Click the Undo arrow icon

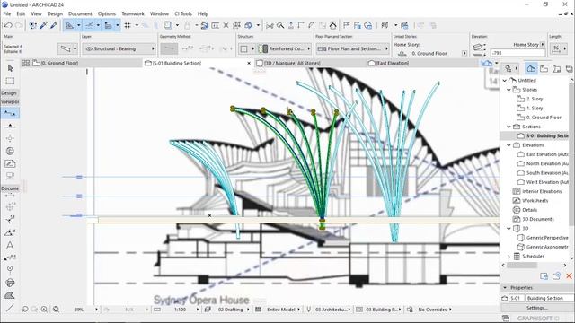(8, 25)
